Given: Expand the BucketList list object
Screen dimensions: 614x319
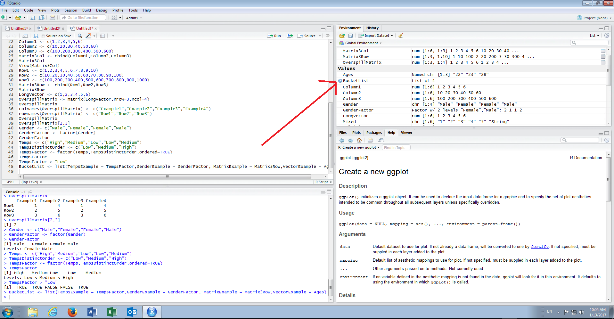Looking at the screenshot, I should click(340, 81).
